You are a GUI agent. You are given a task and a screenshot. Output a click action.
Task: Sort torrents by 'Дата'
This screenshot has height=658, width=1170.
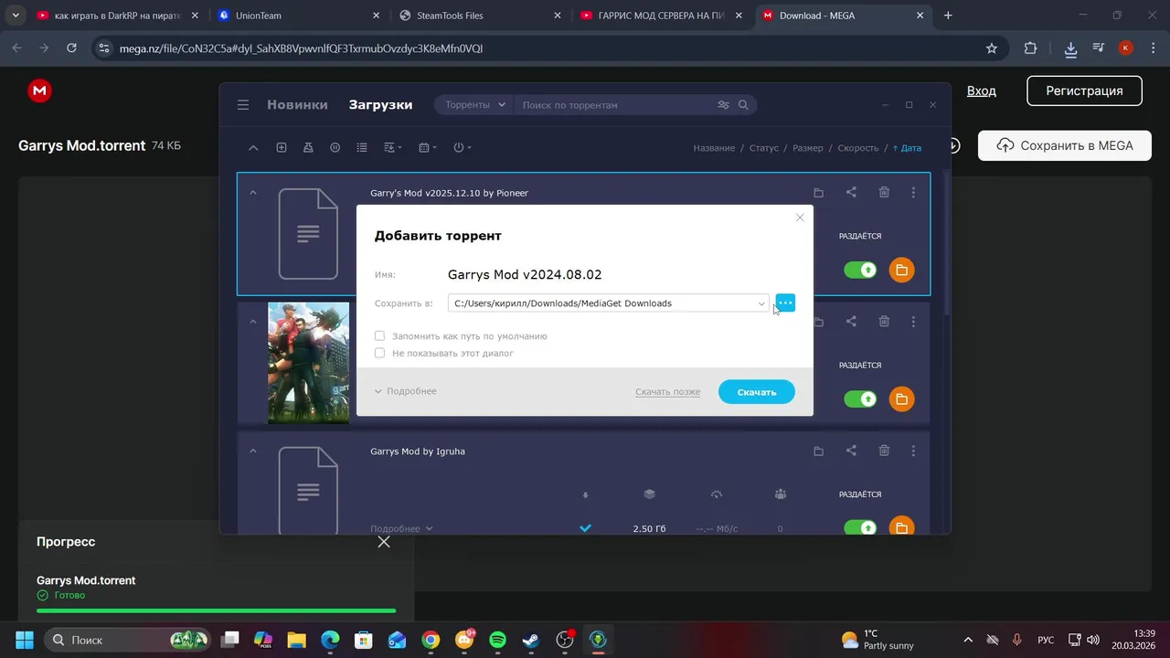pyautogui.click(x=908, y=148)
